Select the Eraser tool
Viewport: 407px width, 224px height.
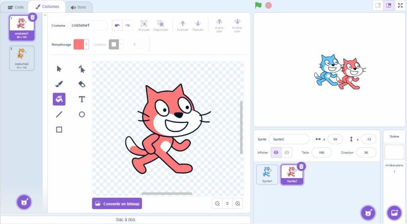pyautogui.click(x=82, y=84)
